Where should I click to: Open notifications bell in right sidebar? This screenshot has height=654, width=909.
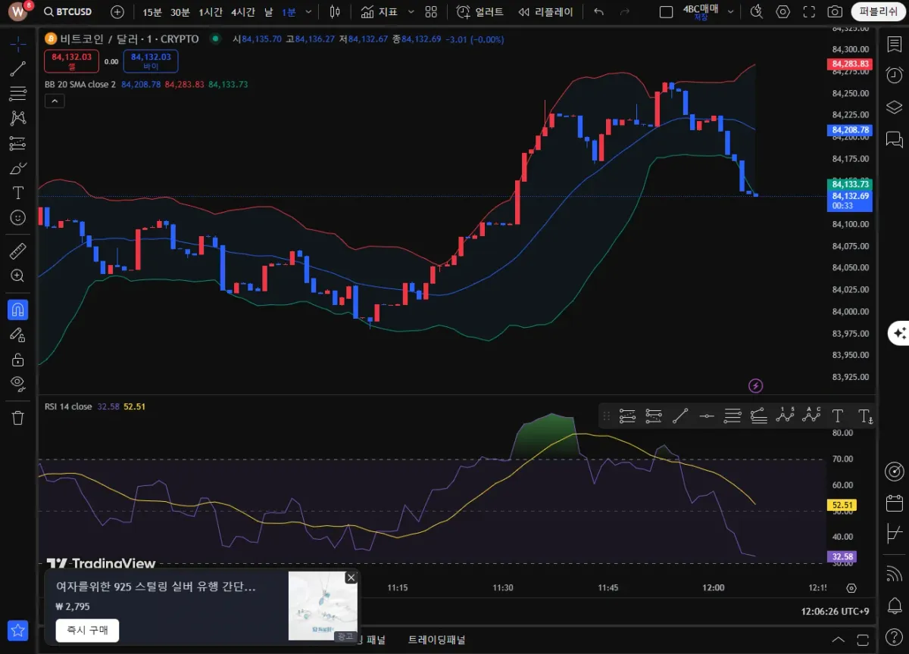click(x=895, y=606)
